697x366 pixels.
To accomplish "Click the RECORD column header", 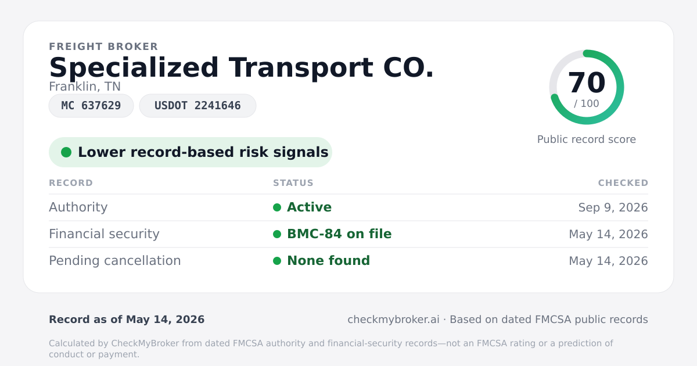I will coord(71,183).
